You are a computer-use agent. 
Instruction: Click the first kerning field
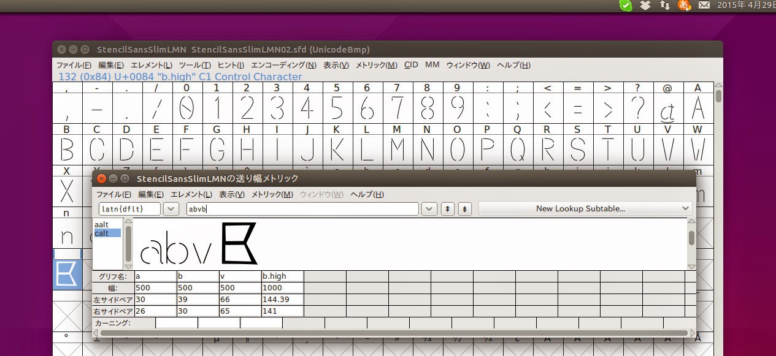click(x=177, y=323)
